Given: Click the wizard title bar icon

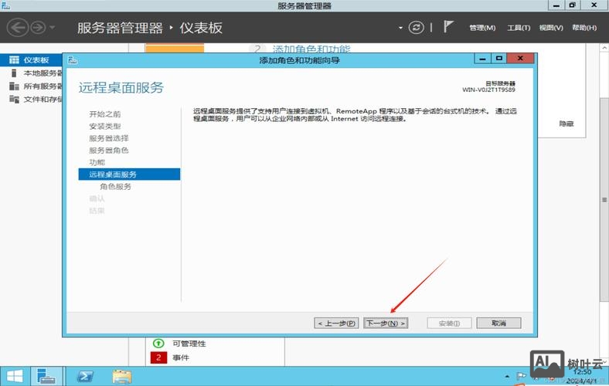Looking at the screenshot, I should click(73, 60).
